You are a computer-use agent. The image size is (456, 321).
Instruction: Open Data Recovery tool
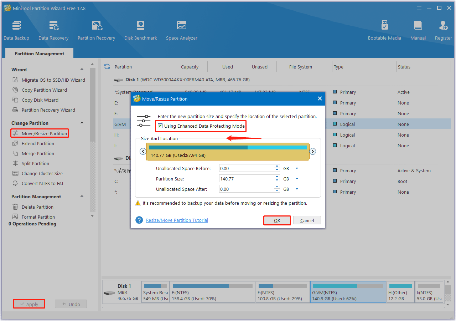click(x=53, y=30)
